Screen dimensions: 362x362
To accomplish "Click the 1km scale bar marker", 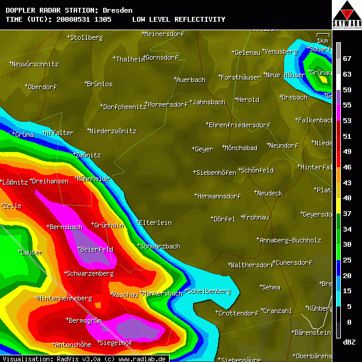I will 323,39.
